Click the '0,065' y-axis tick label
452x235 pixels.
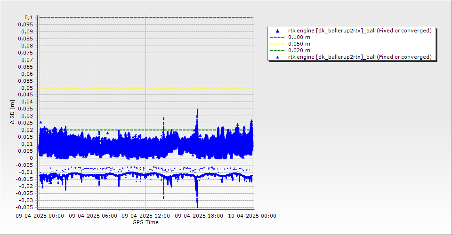pyautogui.click(x=25, y=67)
